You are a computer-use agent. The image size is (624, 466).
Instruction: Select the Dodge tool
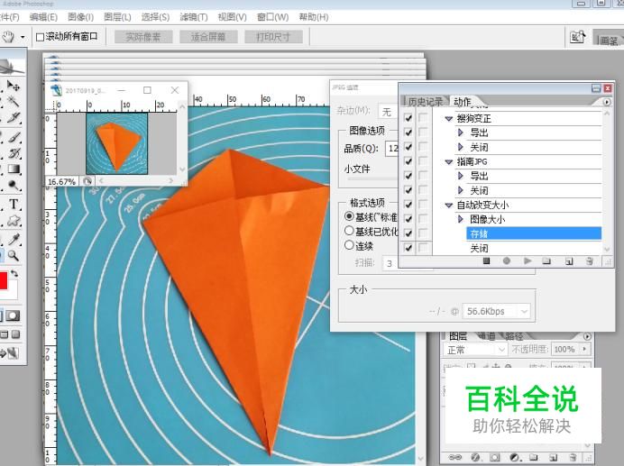click(x=14, y=186)
